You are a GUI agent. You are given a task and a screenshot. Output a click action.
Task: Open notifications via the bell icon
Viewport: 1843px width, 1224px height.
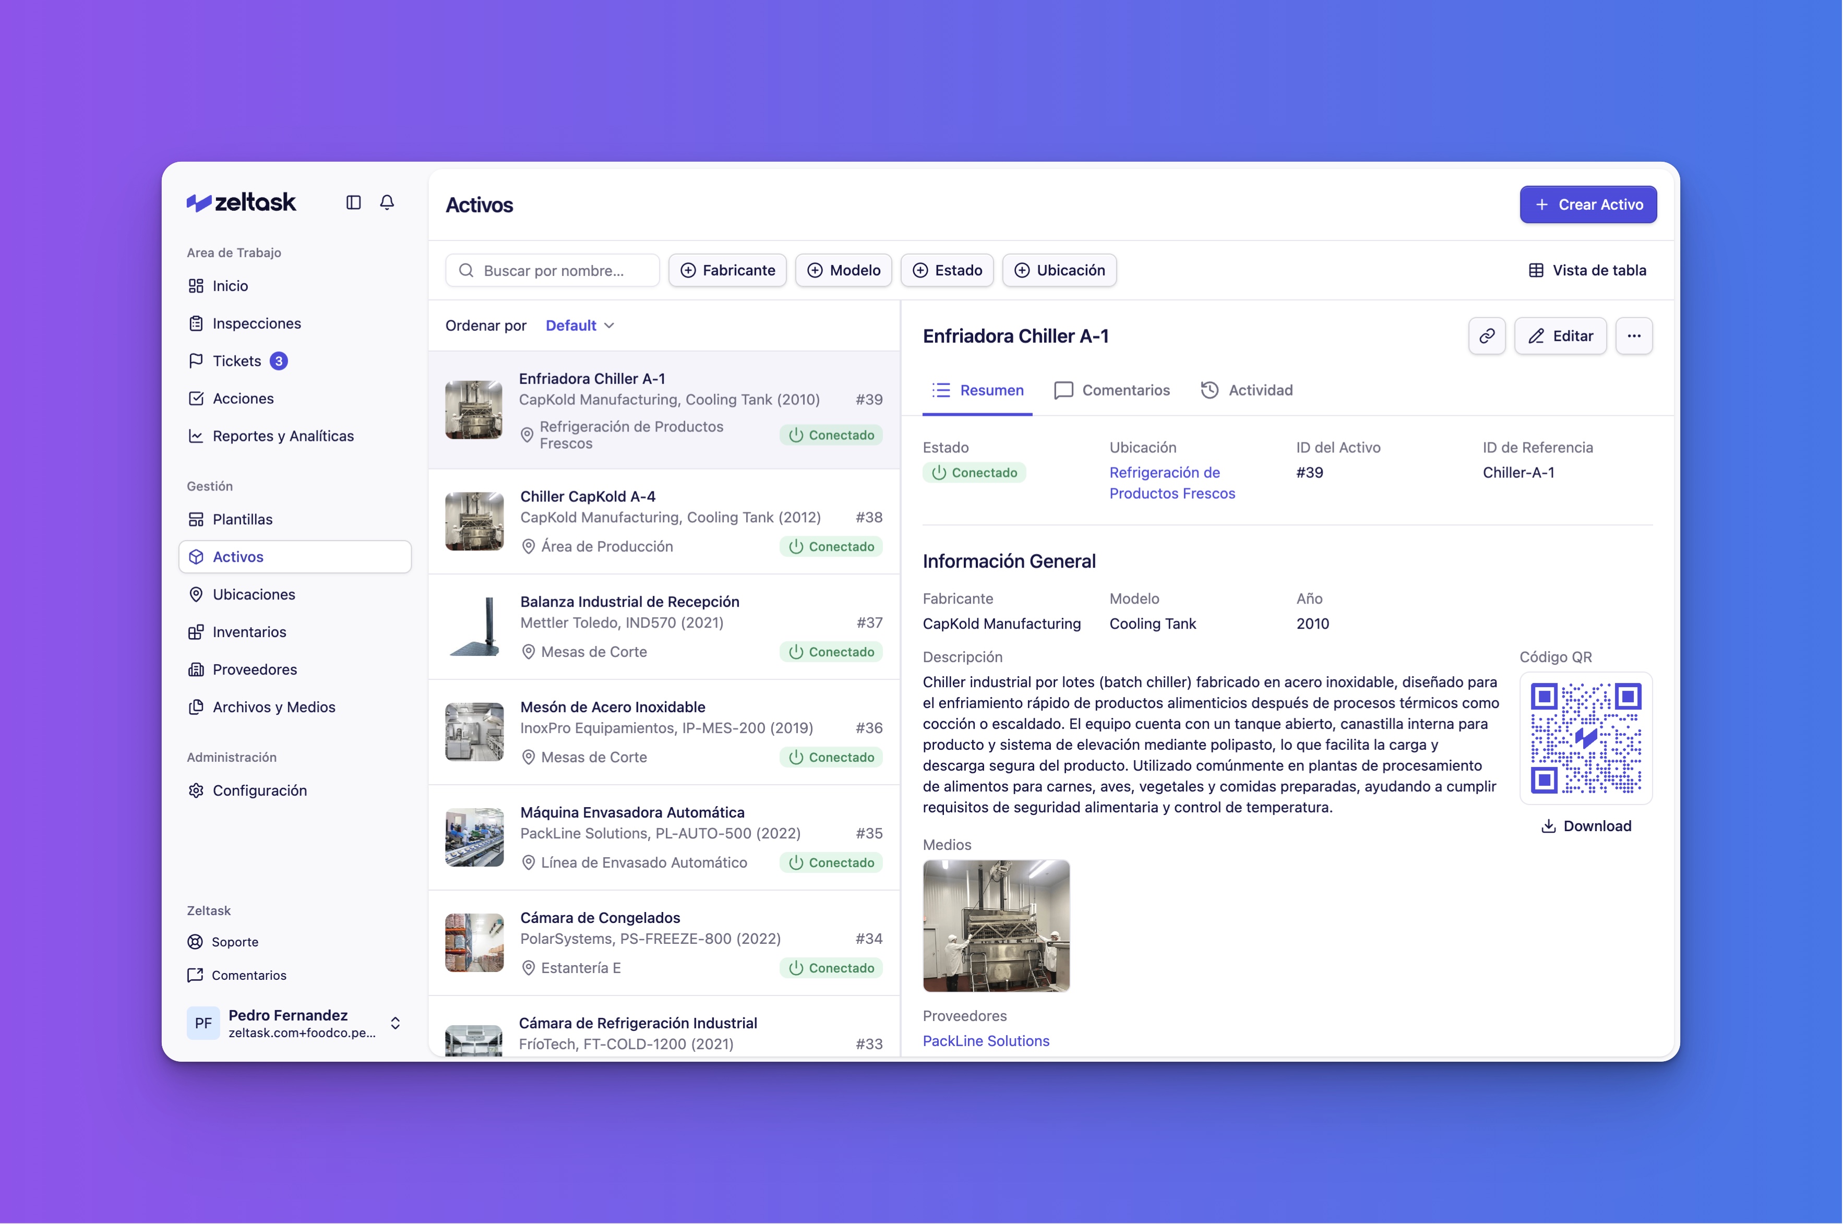(x=388, y=201)
